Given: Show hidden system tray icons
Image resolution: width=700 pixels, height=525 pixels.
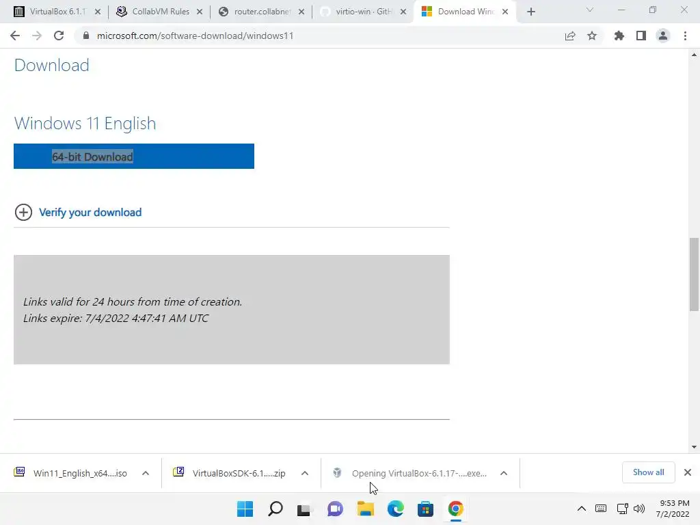Looking at the screenshot, I should (x=581, y=509).
